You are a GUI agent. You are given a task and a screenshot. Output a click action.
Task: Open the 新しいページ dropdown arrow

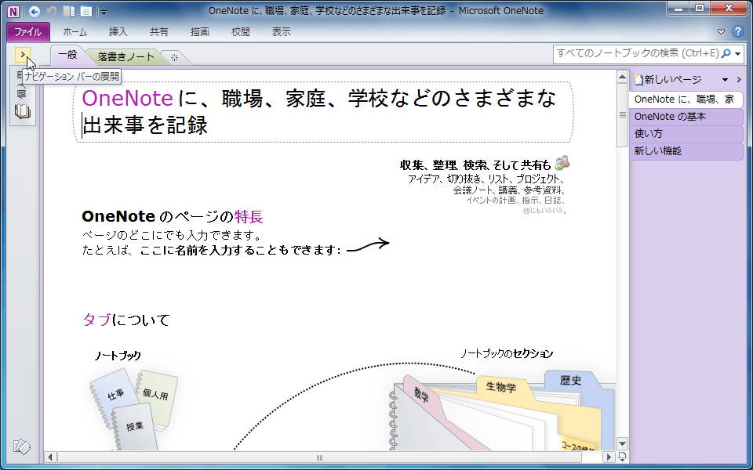click(x=725, y=80)
